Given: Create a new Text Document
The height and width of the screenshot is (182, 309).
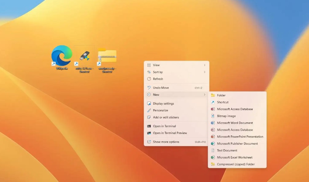Looking at the screenshot, I should pyautogui.click(x=237, y=150).
